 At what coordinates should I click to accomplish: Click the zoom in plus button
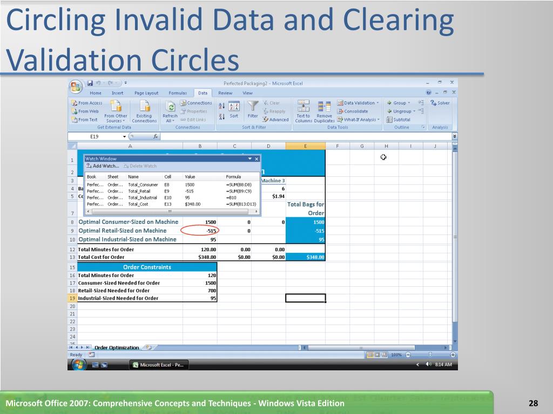click(453, 355)
